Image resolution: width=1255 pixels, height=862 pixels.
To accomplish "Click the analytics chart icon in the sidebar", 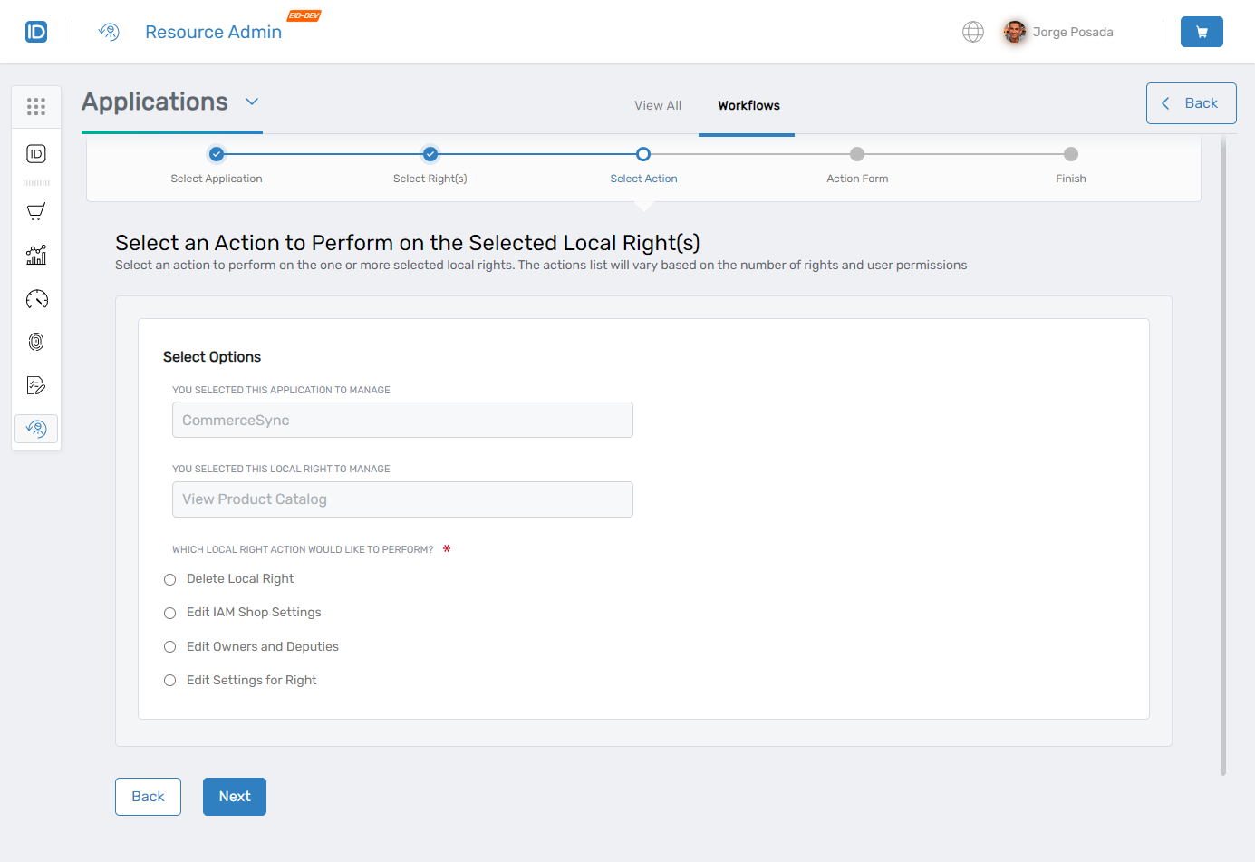I will point(36,255).
